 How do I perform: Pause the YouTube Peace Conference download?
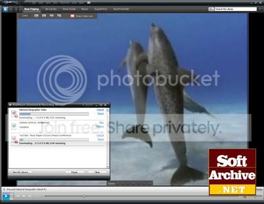(x=100, y=139)
